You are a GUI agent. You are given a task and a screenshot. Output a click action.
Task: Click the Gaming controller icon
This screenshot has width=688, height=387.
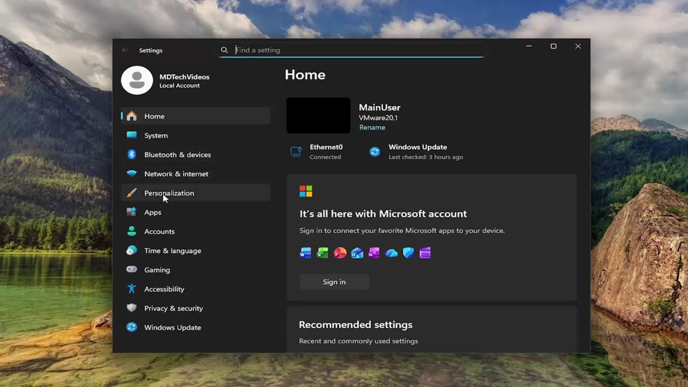[132, 270]
